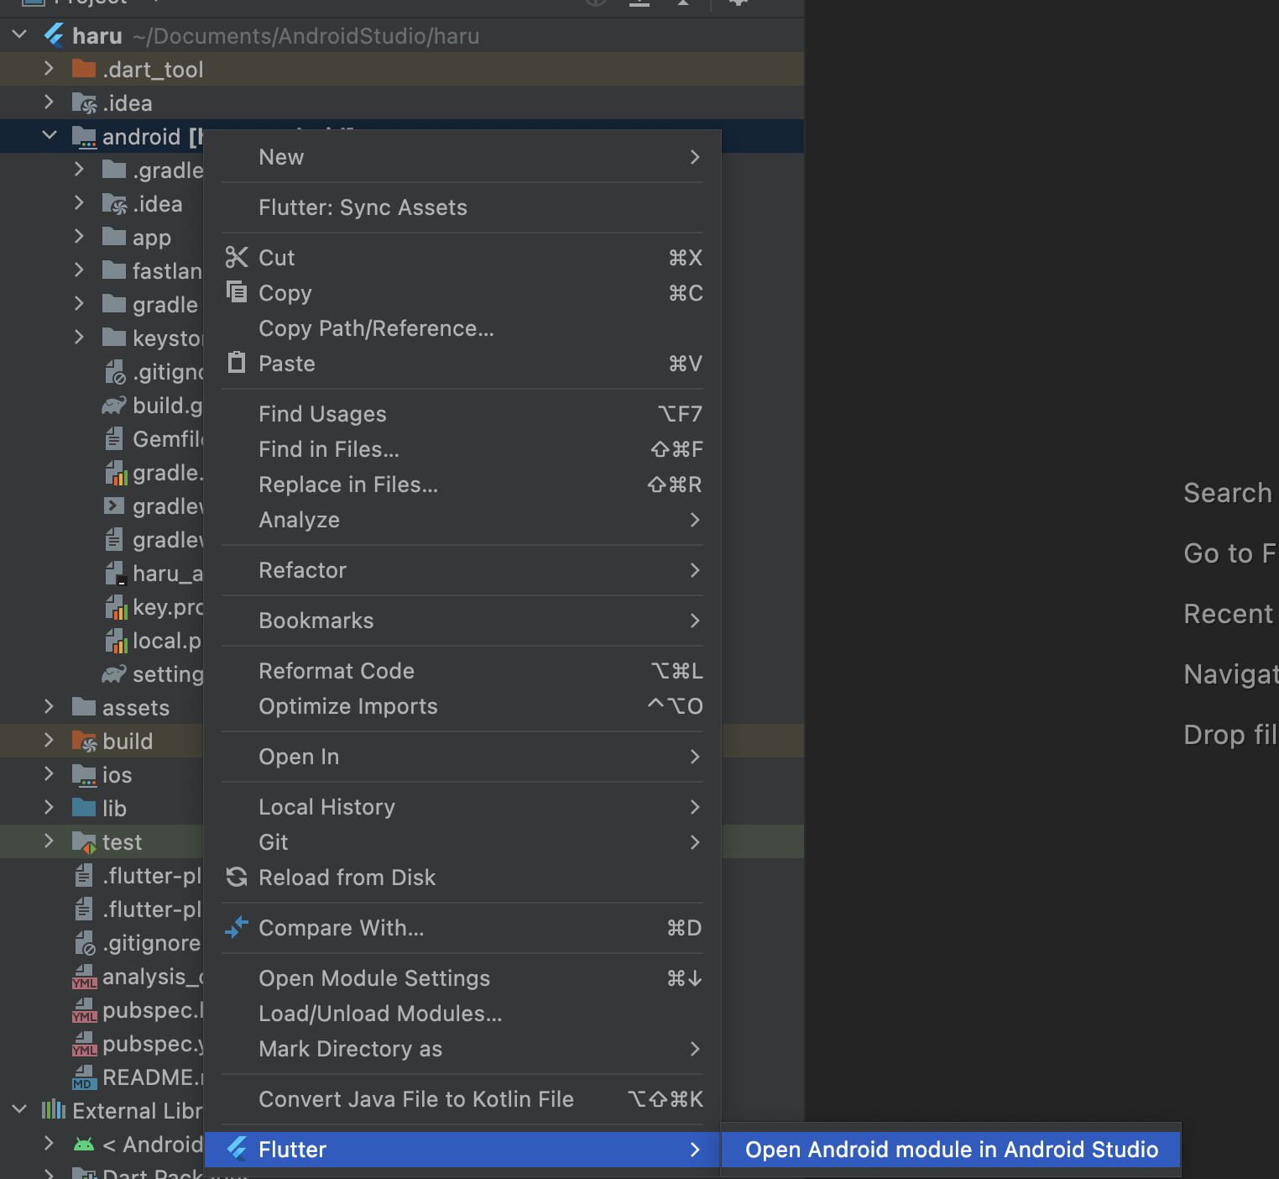The height and width of the screenshot is (1179, 1279).
Task: Open the Analyze submenu
Action: click(x=462, y=520)
